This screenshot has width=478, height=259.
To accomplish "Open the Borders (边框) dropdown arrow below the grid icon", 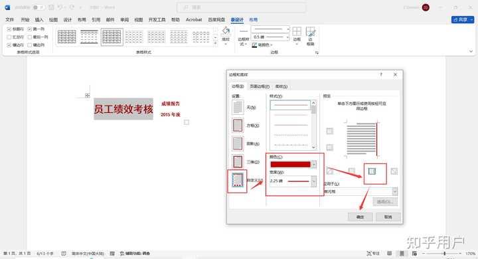I will 297,44.
